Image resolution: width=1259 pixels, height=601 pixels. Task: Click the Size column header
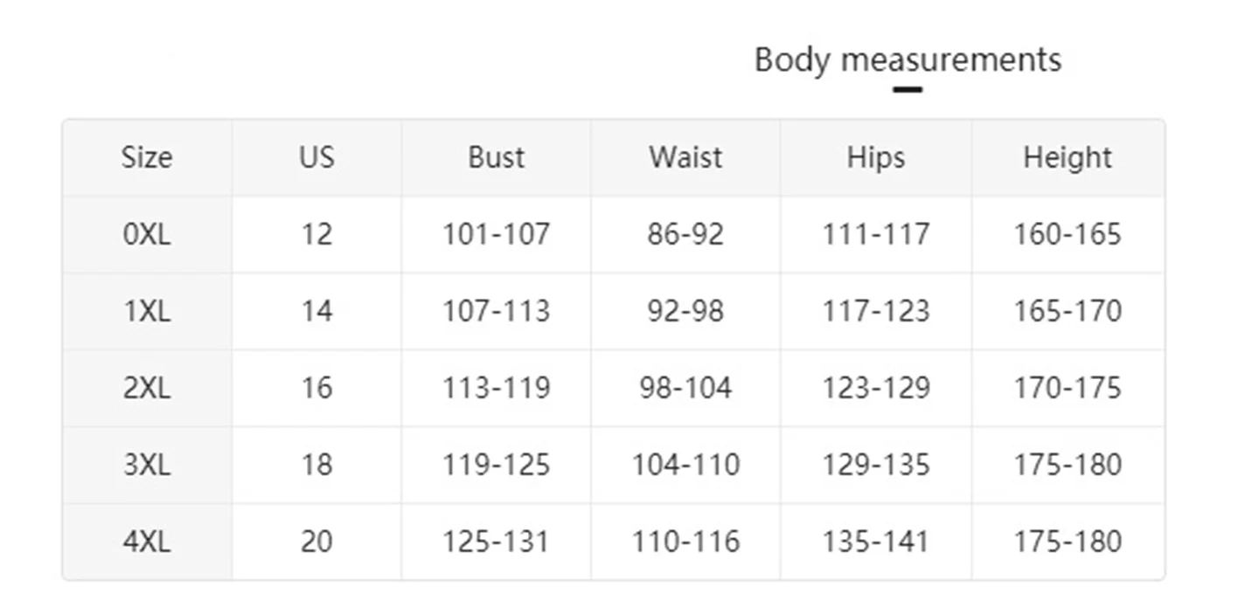[x=147, y=157]
